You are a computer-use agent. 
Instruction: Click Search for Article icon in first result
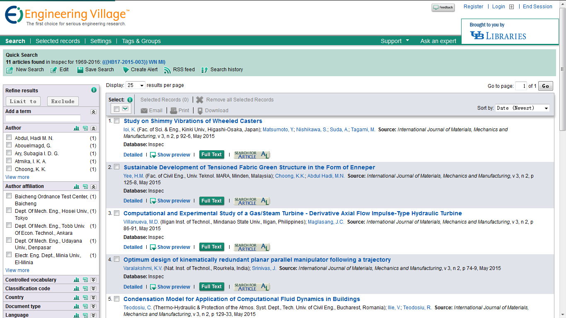coord(252,155)
